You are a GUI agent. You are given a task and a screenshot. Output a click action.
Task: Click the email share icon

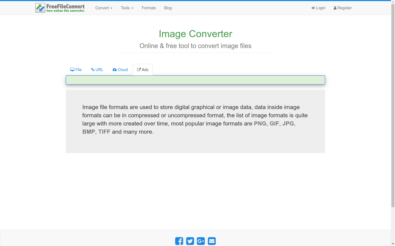coord(211,241)
